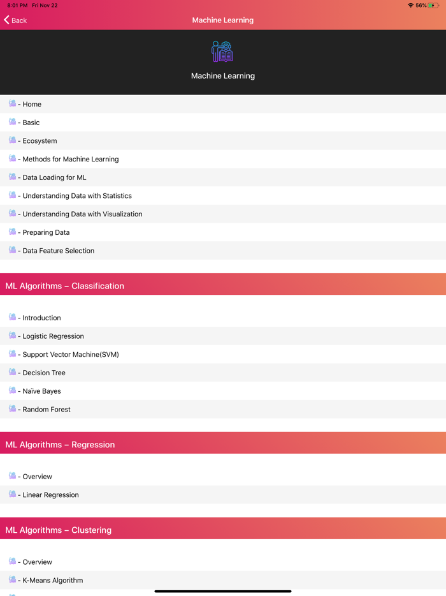
Task: Click icon beside Regression section Overview
Action: pos(13,475)
